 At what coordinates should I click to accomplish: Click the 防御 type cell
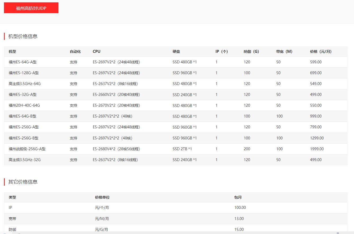[12, 230]
